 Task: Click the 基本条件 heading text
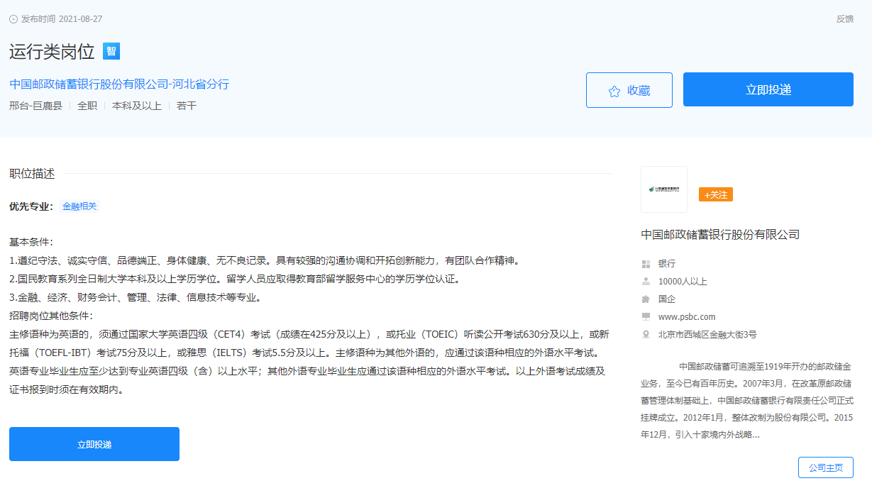pos(31,242)
